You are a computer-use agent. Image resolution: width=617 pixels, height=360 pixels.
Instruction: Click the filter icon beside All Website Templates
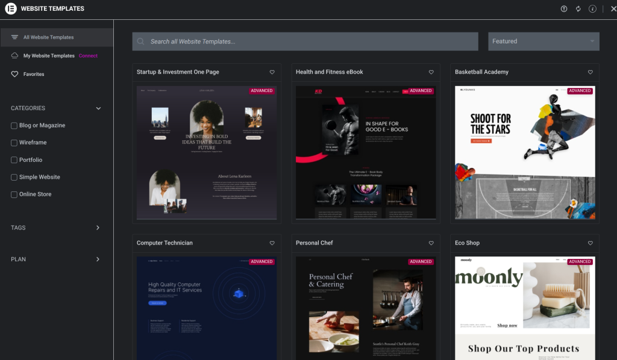[14, 37]
